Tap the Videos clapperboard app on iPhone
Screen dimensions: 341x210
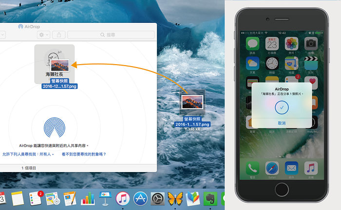tap(311, 63)
